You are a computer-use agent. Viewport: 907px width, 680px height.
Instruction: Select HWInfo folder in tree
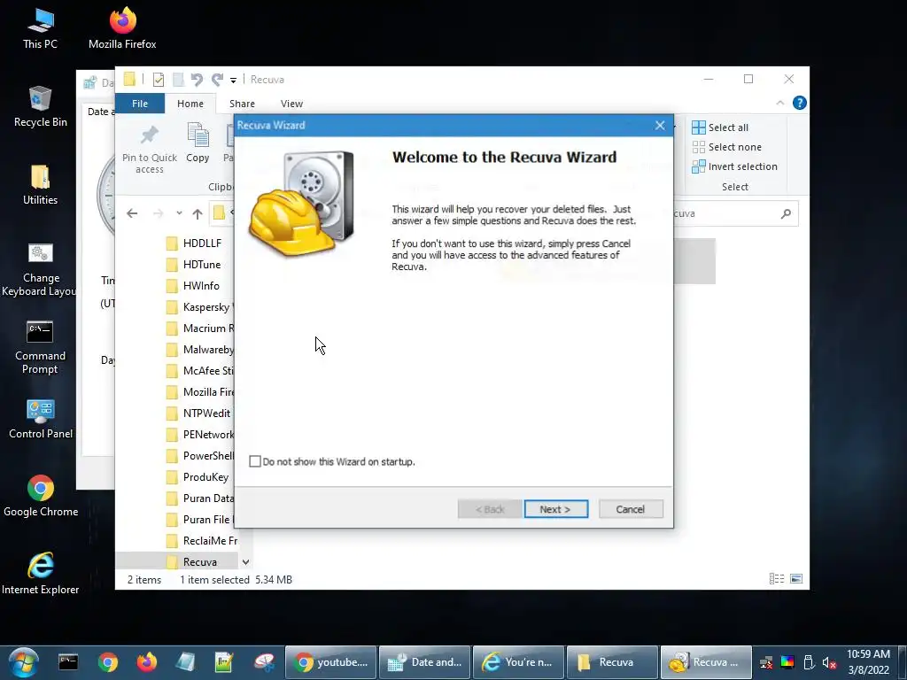pyautogui.click(x=193, y=286)
